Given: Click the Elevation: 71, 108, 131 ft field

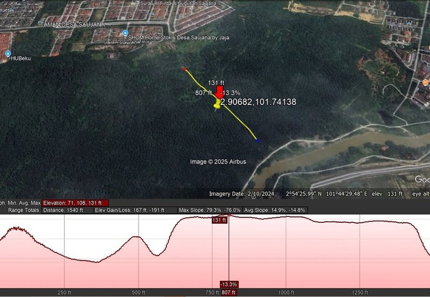Looking at the screenshot, I should tap(75, 203).
